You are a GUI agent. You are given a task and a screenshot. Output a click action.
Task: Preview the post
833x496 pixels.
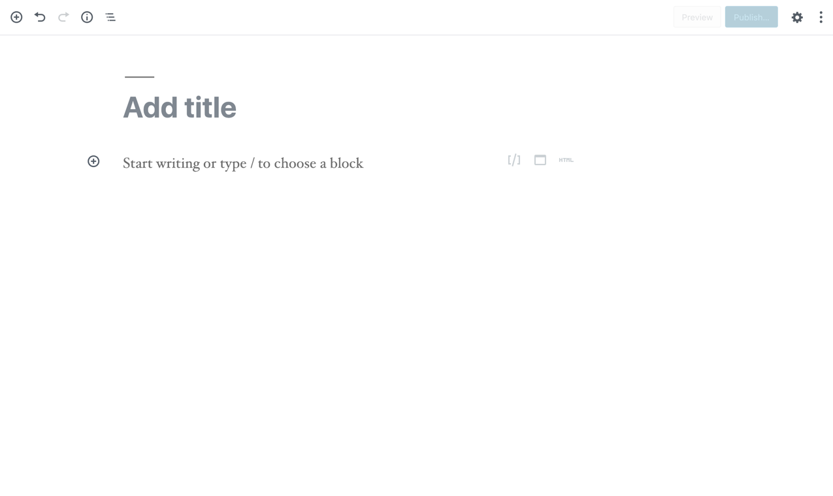(697, 18)
